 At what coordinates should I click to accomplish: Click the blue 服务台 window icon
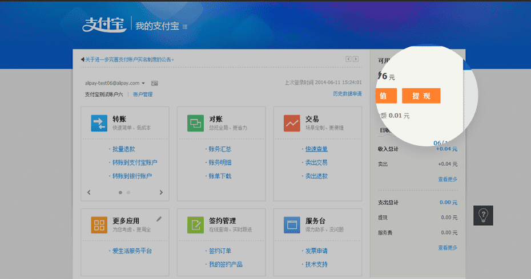292,225
